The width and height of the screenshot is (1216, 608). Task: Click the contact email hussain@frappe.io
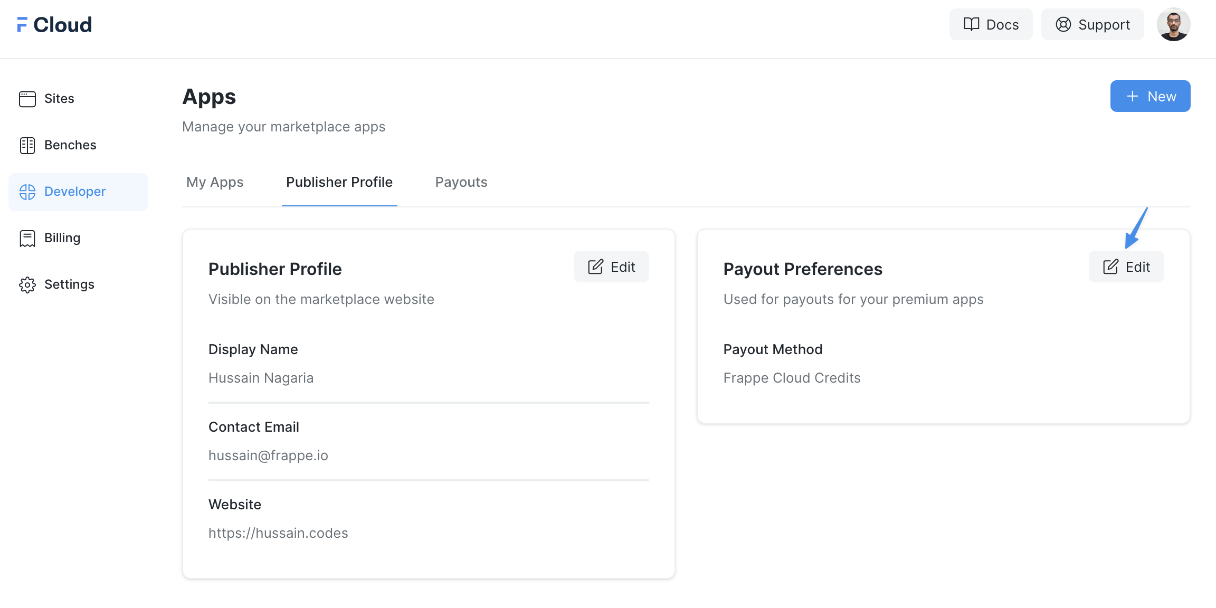(268, 455)
